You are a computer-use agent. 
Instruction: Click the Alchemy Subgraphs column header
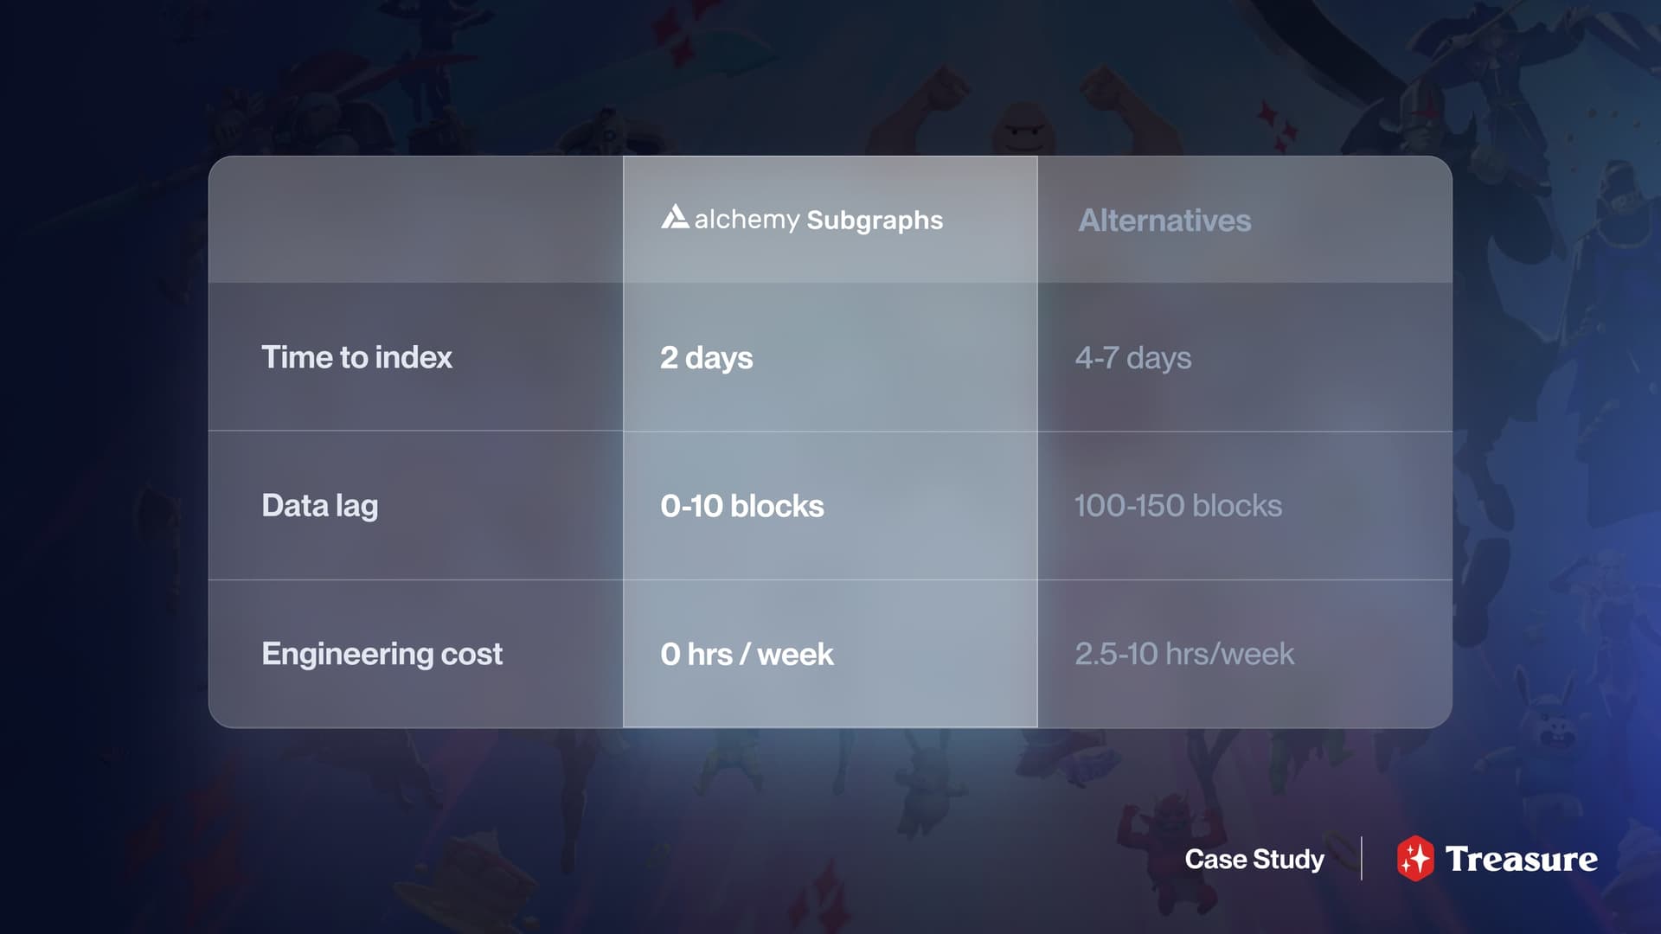click(830, 218)
